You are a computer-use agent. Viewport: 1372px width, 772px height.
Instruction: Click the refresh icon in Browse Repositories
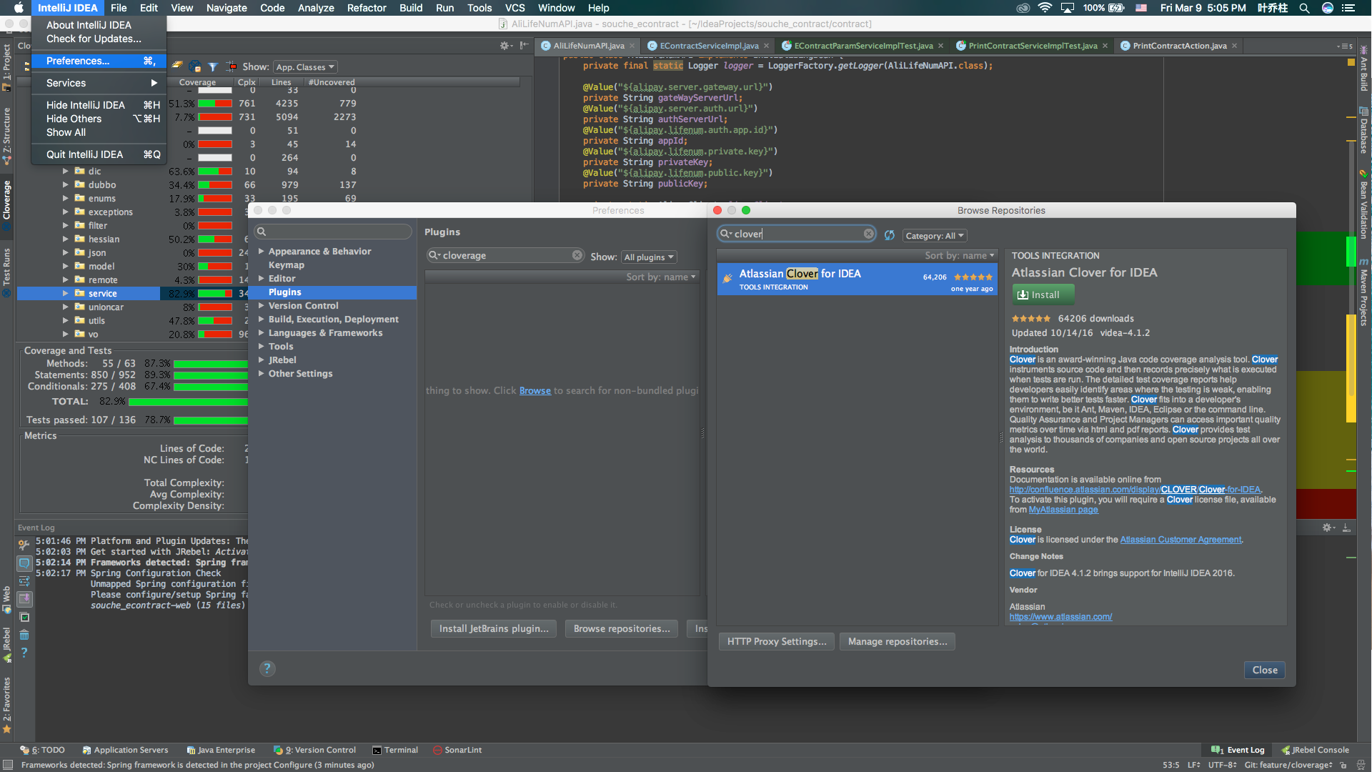889,235
